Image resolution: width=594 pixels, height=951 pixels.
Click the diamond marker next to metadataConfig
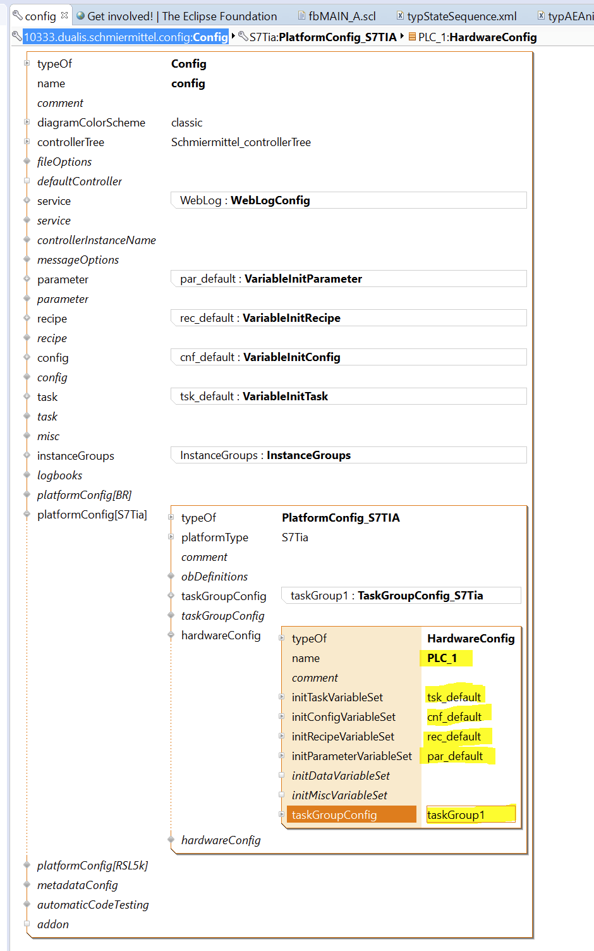pyautogui.click(x=27, y=885)
